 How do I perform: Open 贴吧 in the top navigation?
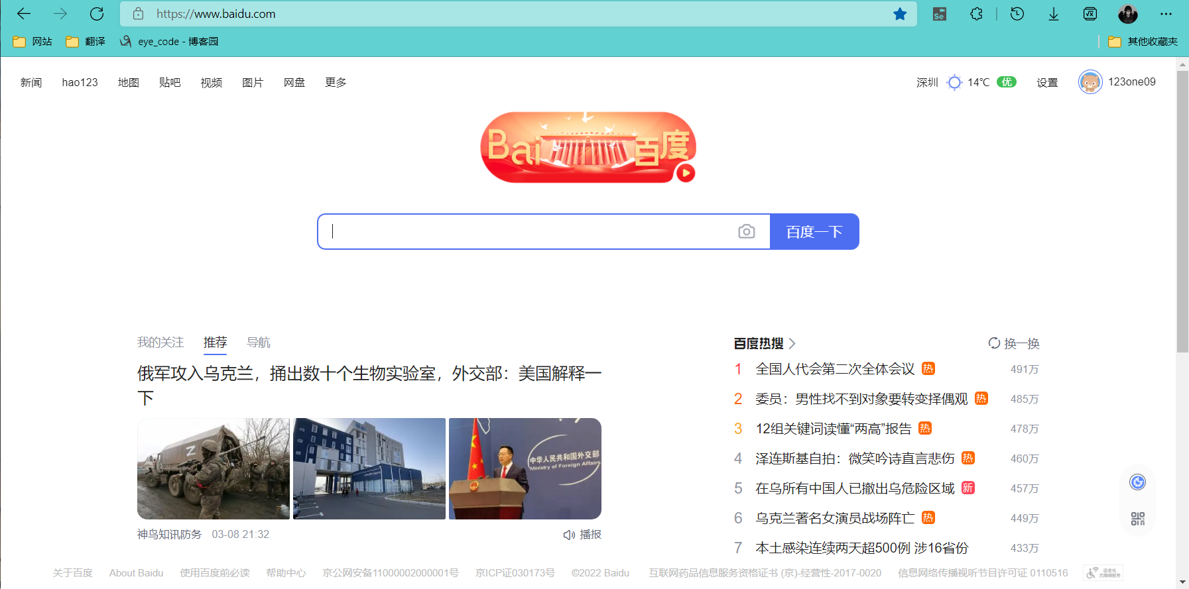point(170,82)
